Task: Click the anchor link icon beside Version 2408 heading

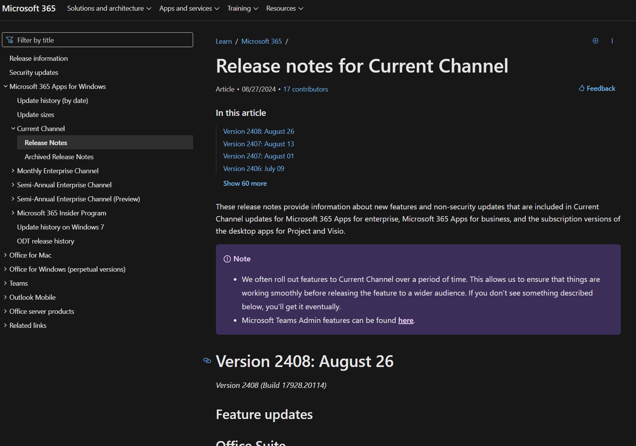Action: point(207,361)
